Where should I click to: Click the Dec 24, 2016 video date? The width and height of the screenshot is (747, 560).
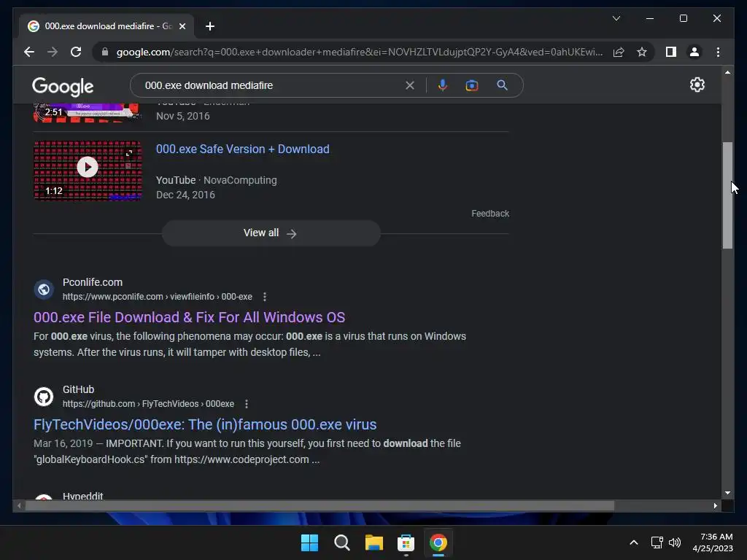[x=185, y=195]
